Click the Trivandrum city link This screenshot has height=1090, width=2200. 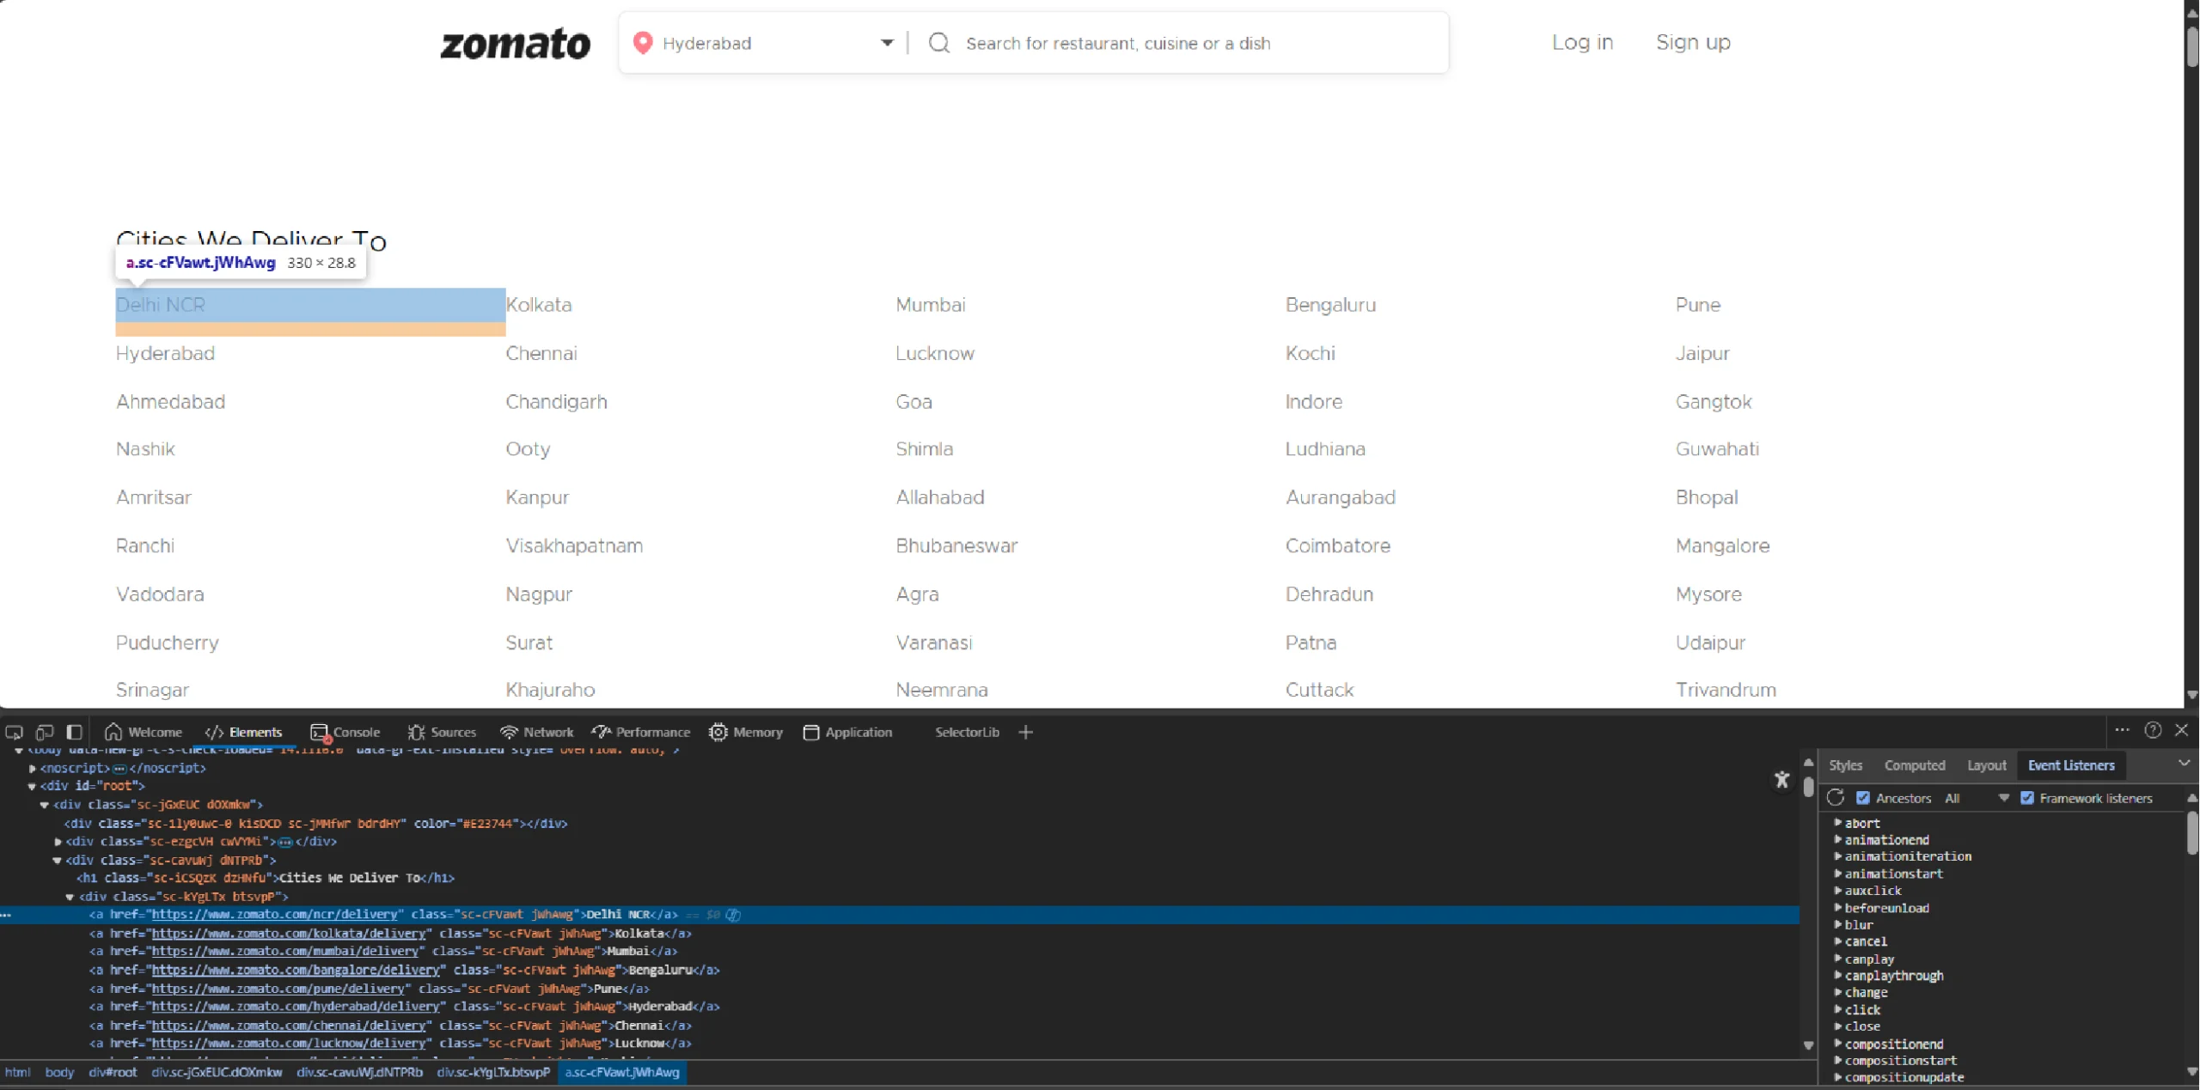pos(1726,690)
